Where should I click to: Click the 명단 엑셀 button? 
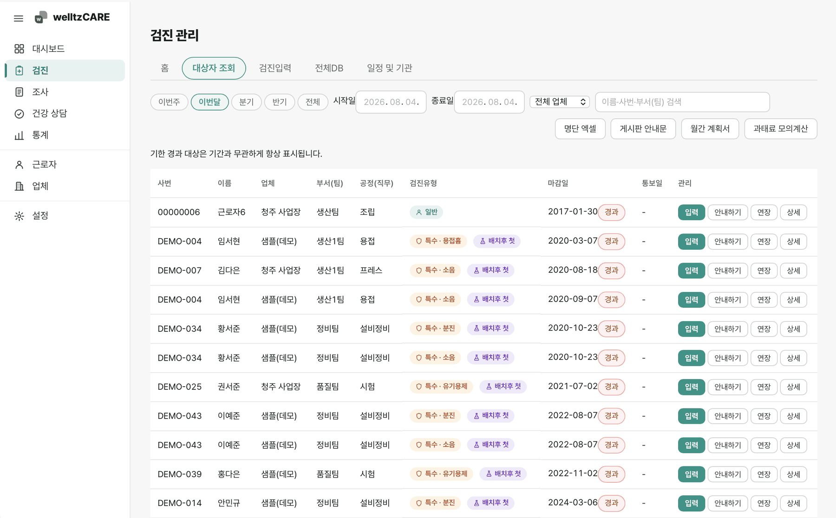(580, 129)
